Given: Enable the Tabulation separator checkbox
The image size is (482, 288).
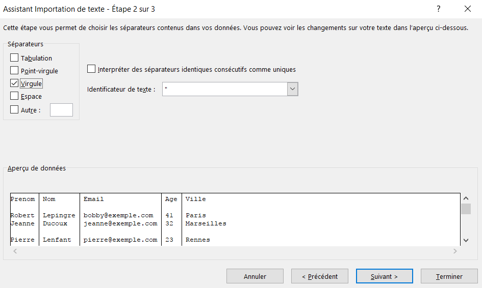Looking at the screenshot, I should tap(14, 57).
